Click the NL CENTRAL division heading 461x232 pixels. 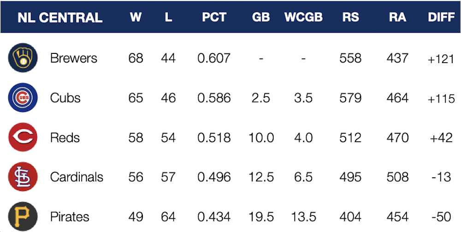click(60, 17)
